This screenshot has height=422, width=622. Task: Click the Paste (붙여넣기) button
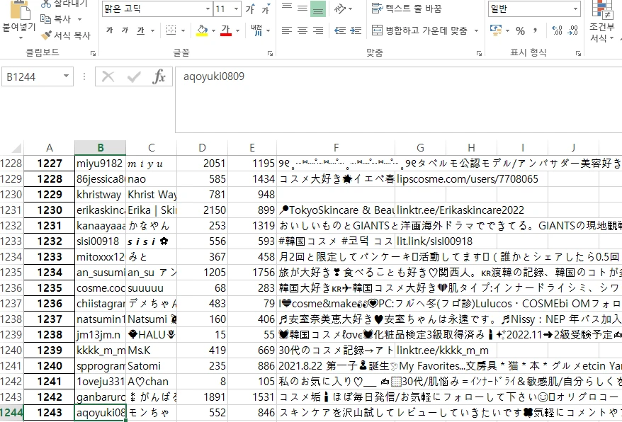click(19, 20)
